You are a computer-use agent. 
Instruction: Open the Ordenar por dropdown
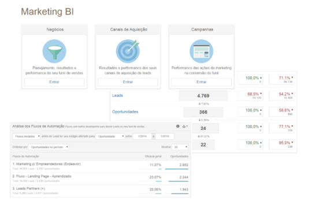click(x=49, y=147)
